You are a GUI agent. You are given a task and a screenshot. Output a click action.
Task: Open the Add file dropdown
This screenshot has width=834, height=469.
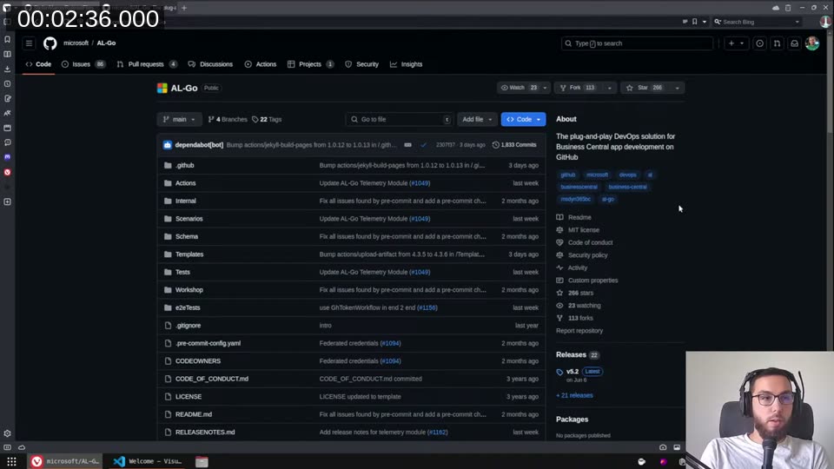[477, 119]
